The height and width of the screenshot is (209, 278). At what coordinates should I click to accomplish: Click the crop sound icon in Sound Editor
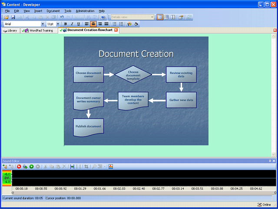click(86, 166)
